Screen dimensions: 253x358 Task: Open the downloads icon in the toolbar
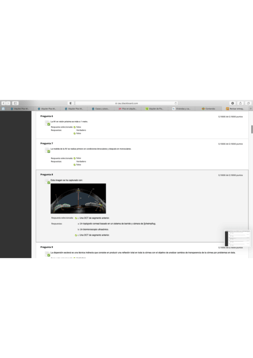tap(232, 103)
